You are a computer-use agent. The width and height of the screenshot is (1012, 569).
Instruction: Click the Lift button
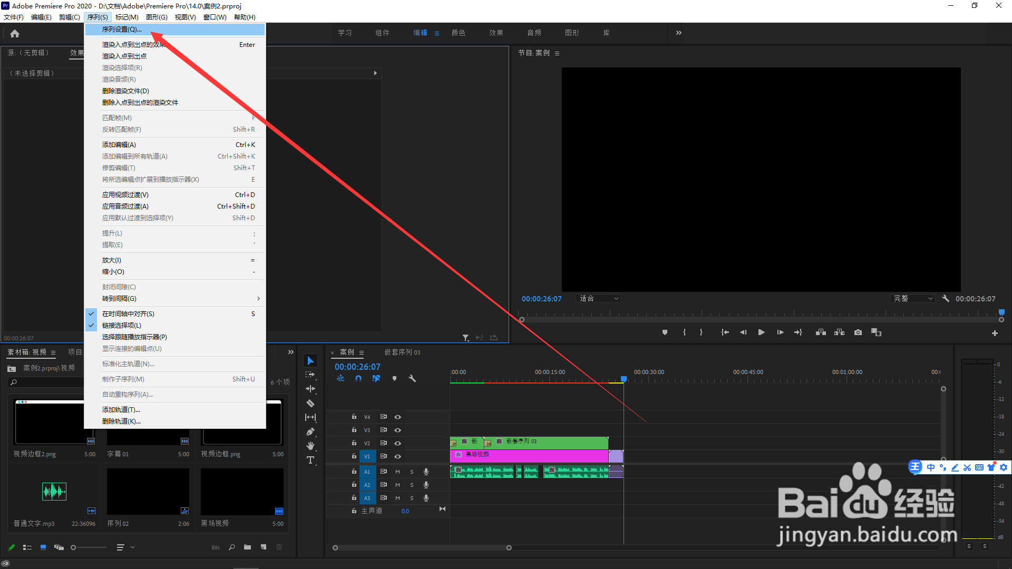[x=821, y=332]
